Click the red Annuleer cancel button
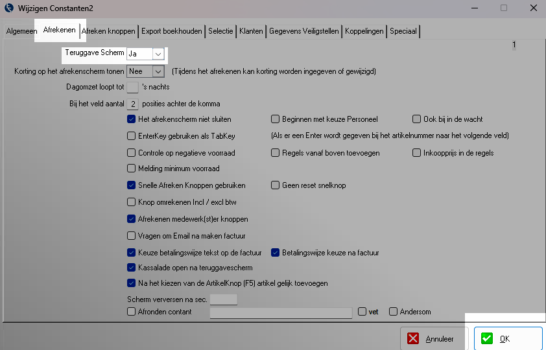This screenshot has height=350, width=546. click(431, 338)
